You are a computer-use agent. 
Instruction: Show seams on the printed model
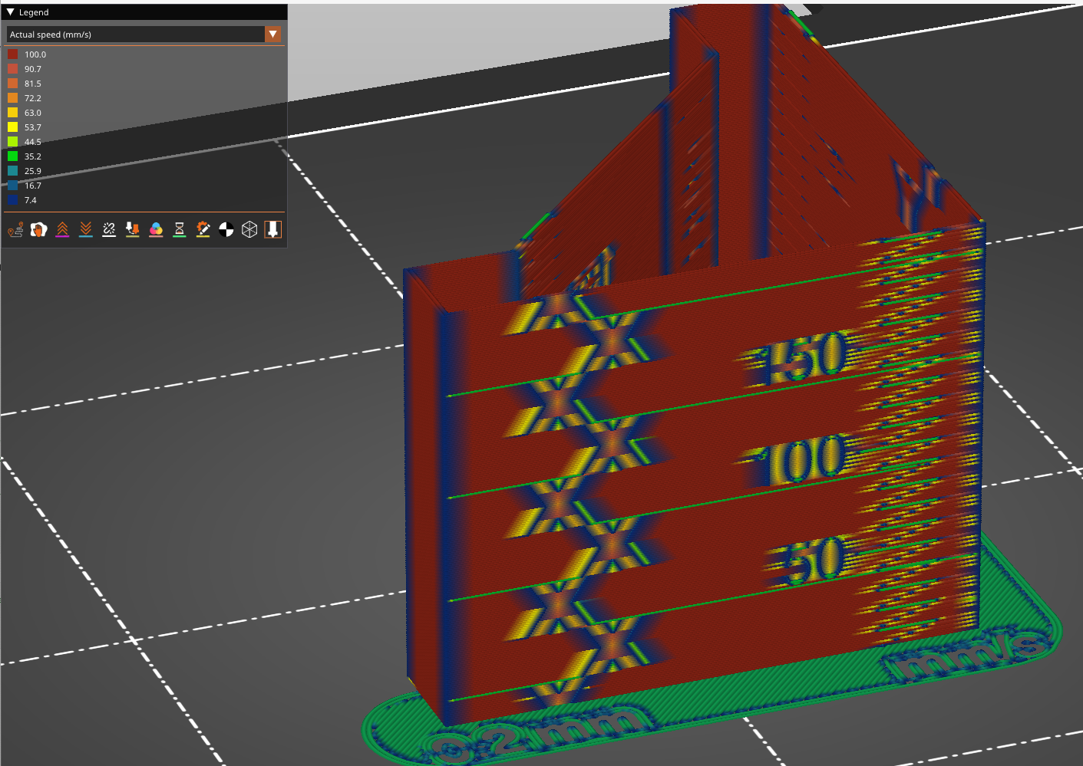click(108, 228)
